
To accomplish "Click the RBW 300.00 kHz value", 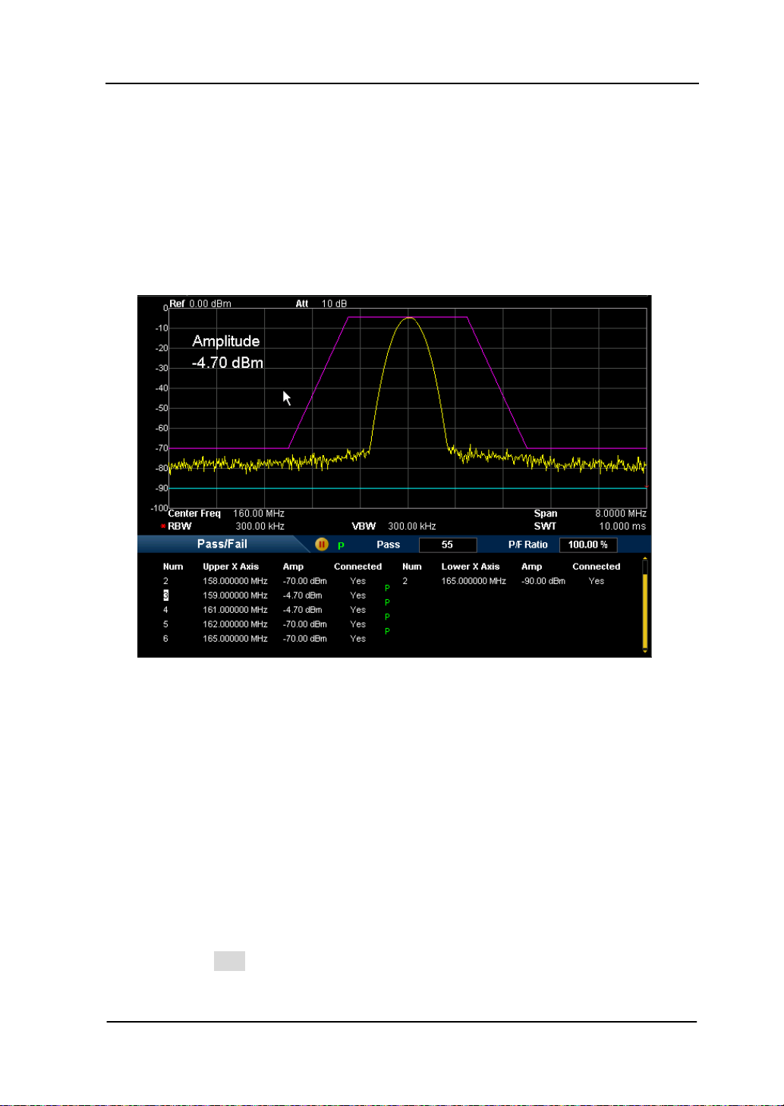I will tap(260, 526).
